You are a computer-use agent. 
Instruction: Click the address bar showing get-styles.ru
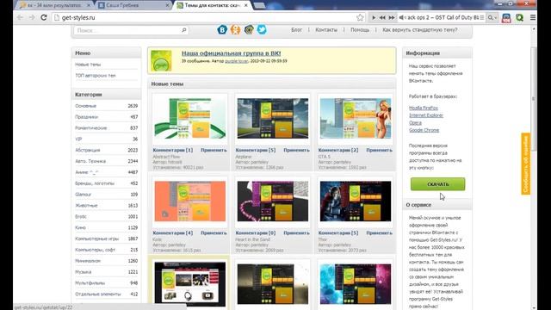tap(208, 17)
